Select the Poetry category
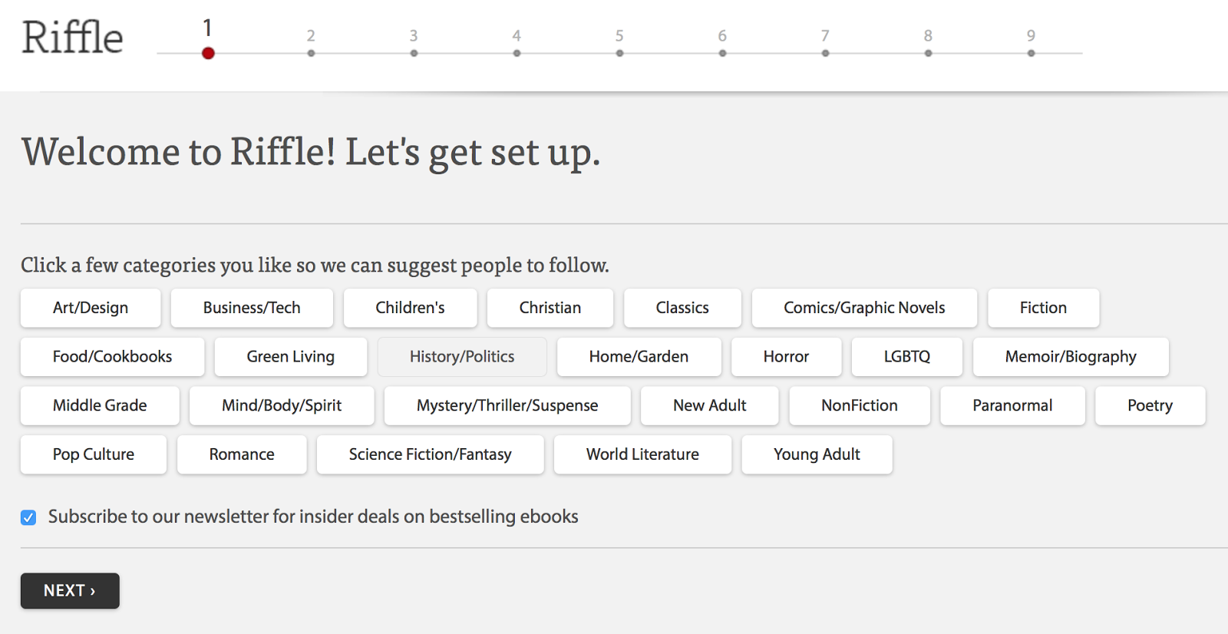Image resolution: width=1228 pixels, height=634 pixels. (x=1150, y=405)
